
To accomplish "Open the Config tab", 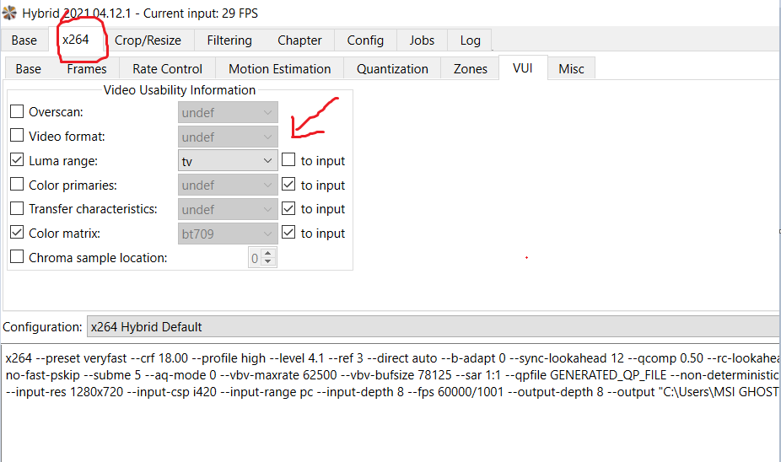I will pyautogui.click(x=365, y=40).
